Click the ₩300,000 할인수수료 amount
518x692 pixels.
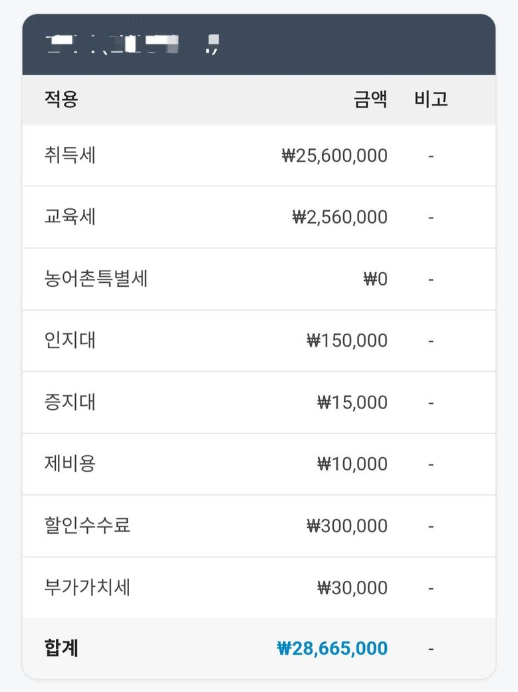point(347,526)
